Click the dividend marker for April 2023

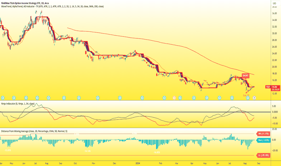point(3,98)
